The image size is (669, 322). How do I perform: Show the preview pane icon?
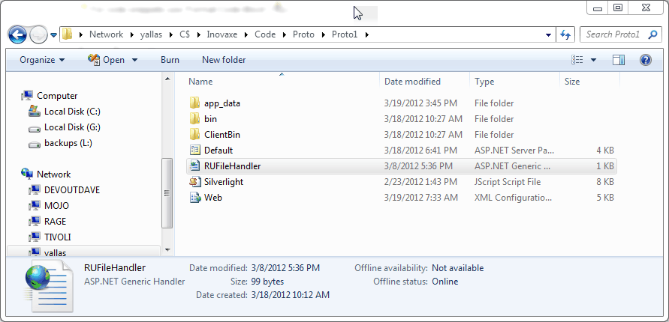tap(619, 60)
